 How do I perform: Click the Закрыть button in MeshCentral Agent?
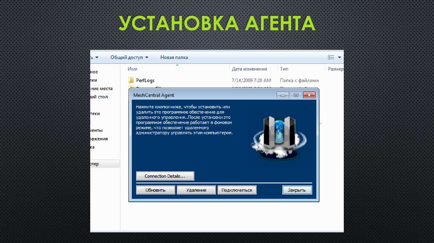297,190
